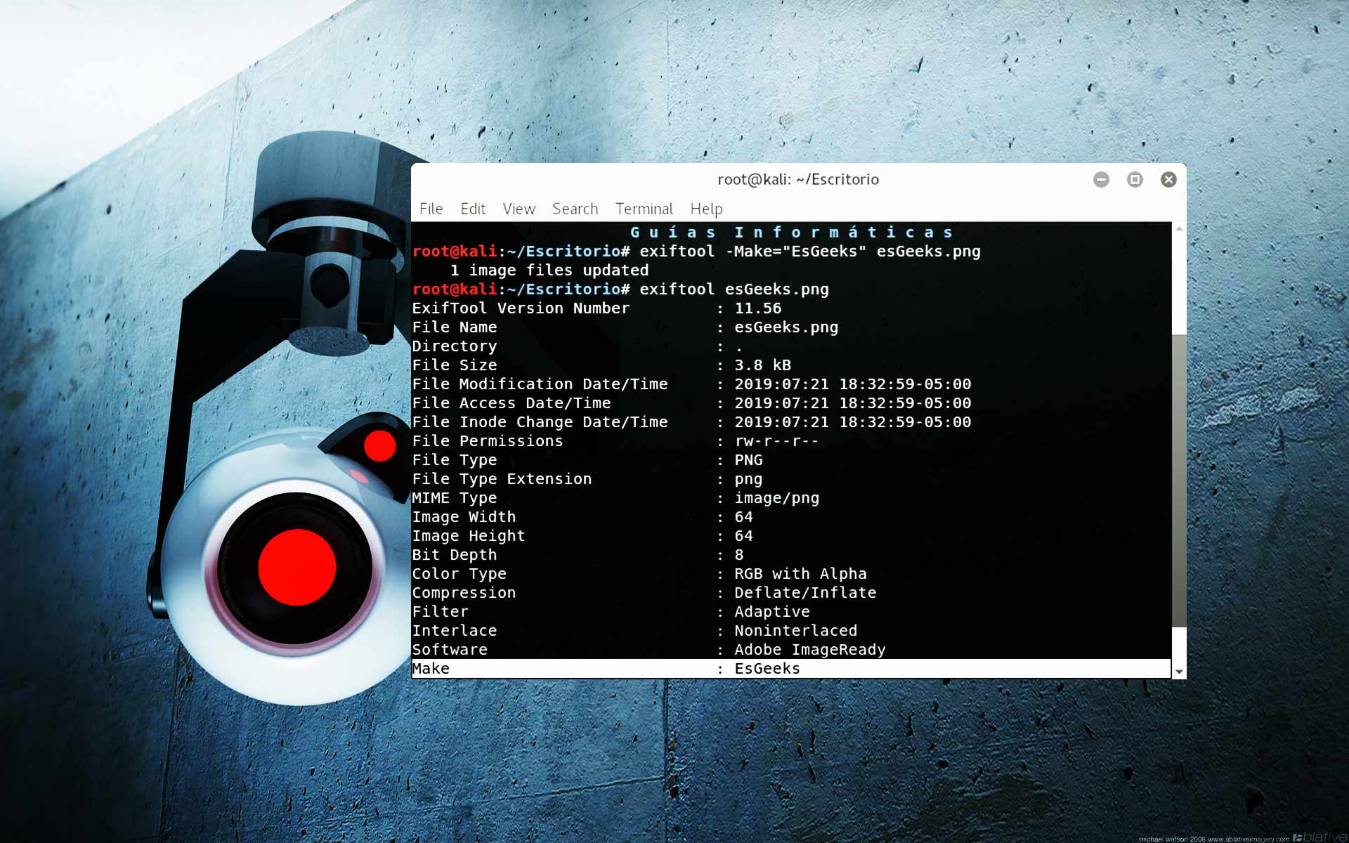The image size is (1349, 843).
Task: Click the terminal vertical scrollbar thumb
Action: [1179, 478]
